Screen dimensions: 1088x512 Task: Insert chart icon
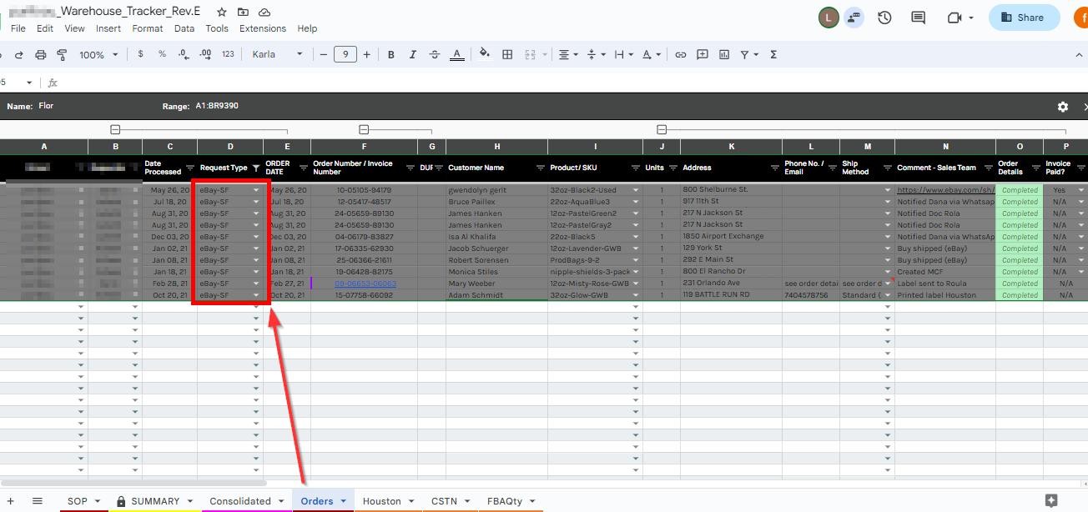click(x=724, y=54)
